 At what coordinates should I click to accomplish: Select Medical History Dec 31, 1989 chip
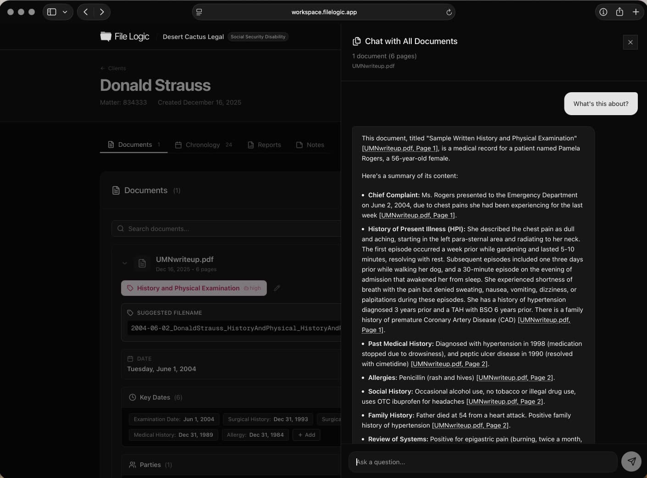[173, 435]
